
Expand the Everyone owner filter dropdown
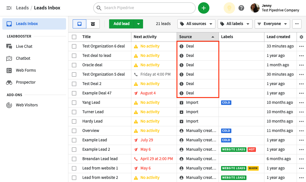pos(272,24)
